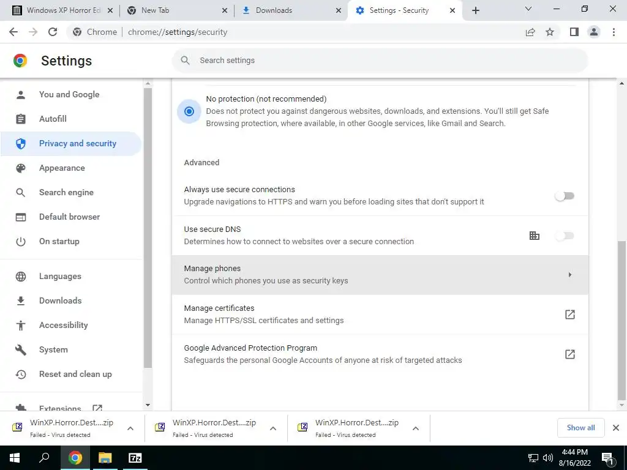Open Google Advanced Protection Program link icon
This screenshot has width=627, height=470.
coord(570,354)
